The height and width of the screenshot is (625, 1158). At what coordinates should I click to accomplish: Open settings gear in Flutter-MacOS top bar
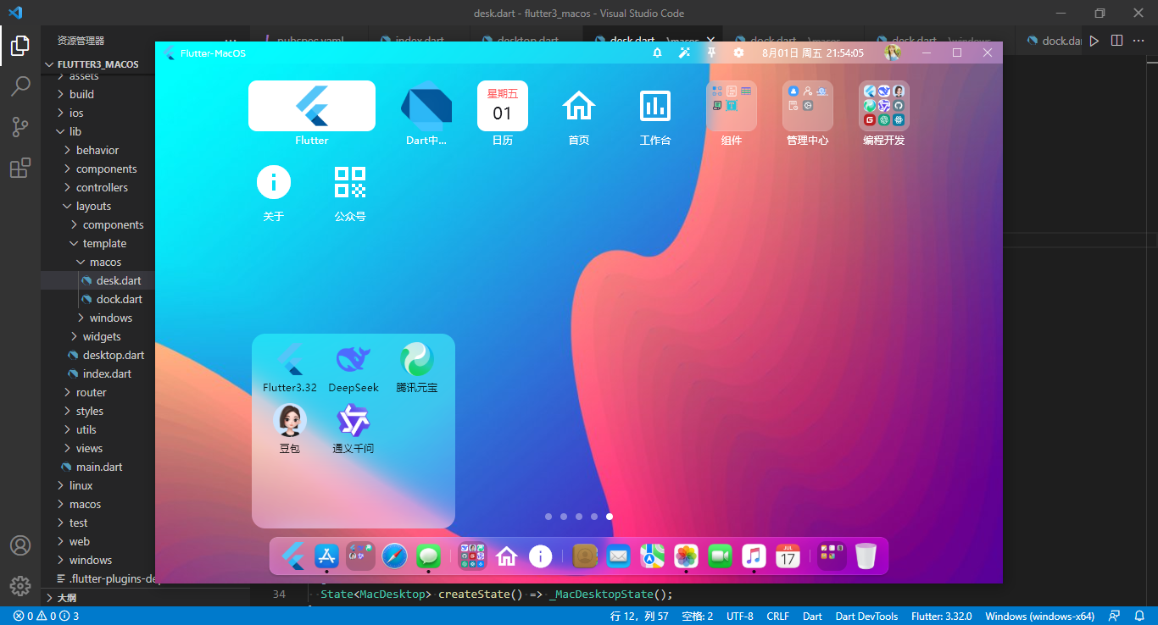(x=738, y=53)
